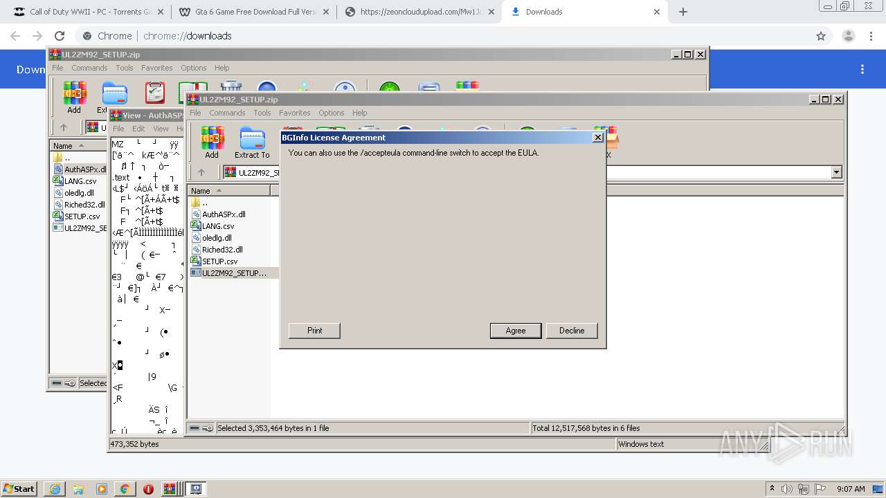Click the Decline button
The width and height of the screenshot is (886, 498).
(x=572, y=331)
